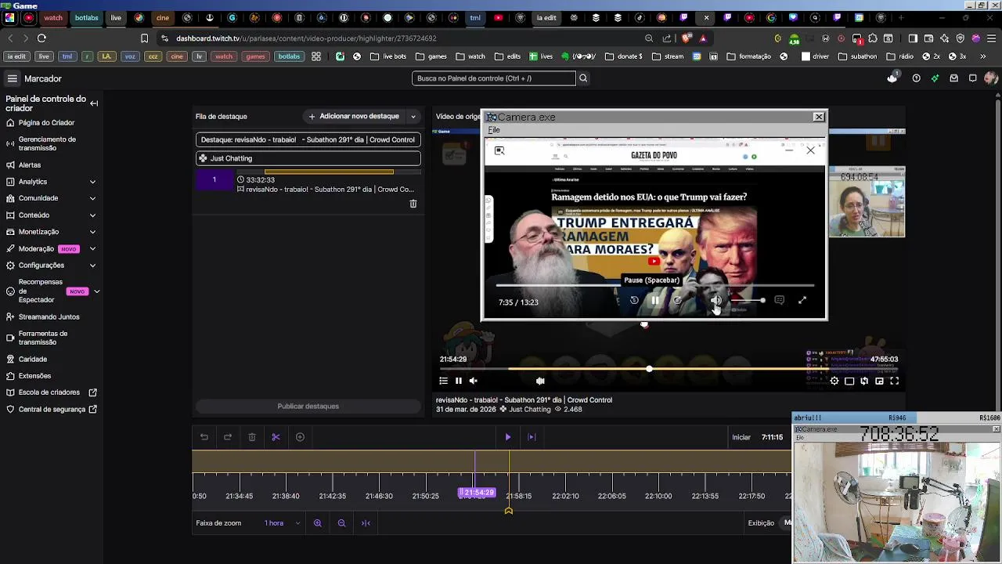Open the inbox mail icon in top bar
The width and height of the screenshot is (1002, 564).
[x=953, y=78]
